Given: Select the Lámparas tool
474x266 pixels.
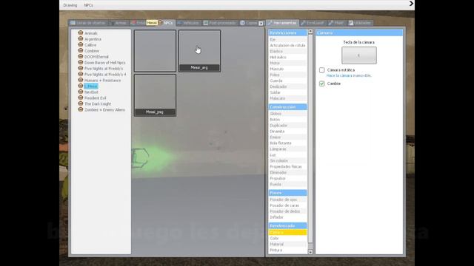Looking at the screenshot, I should pyautogui.click(x=287, y=149).
